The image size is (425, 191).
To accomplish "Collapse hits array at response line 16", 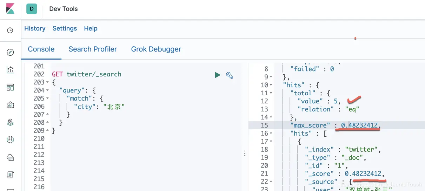I will [x=271, y=134].
